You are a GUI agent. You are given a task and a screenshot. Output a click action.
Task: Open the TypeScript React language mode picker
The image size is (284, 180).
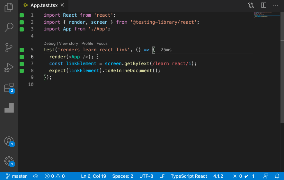point(189,176)
